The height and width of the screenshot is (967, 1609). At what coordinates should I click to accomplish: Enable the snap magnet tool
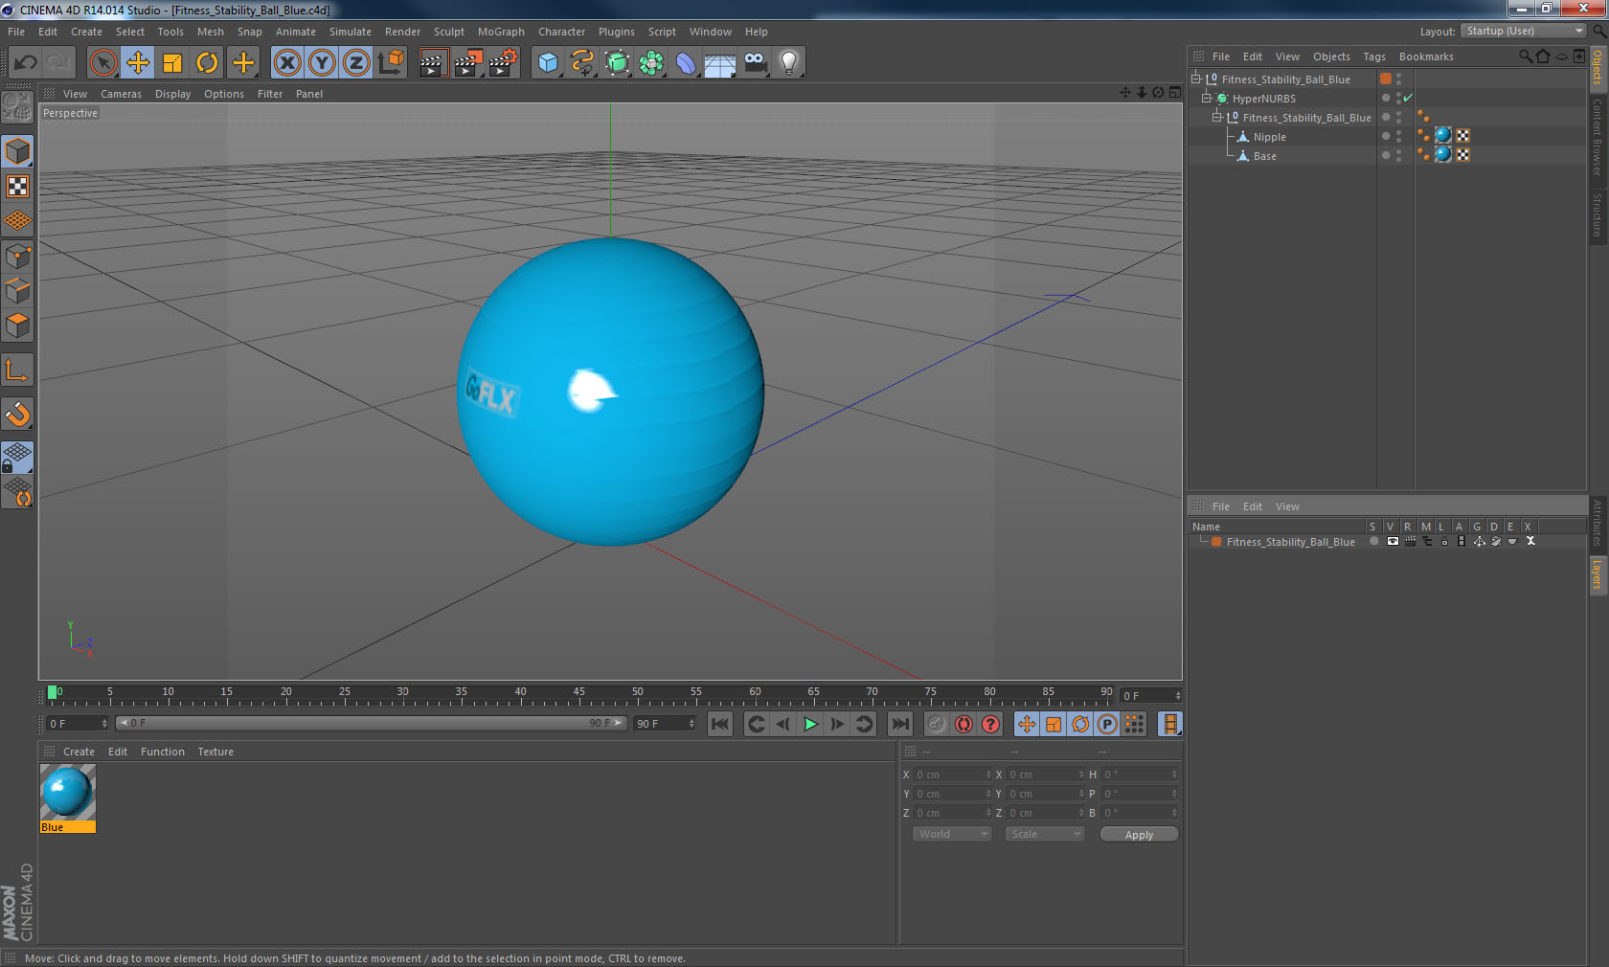pyautogui.click(x=18, y=415)
